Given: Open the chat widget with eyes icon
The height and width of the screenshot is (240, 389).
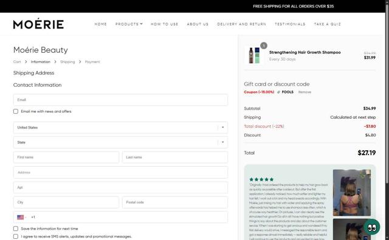Looking at the screenshot, I should click(x=371, y=227).
